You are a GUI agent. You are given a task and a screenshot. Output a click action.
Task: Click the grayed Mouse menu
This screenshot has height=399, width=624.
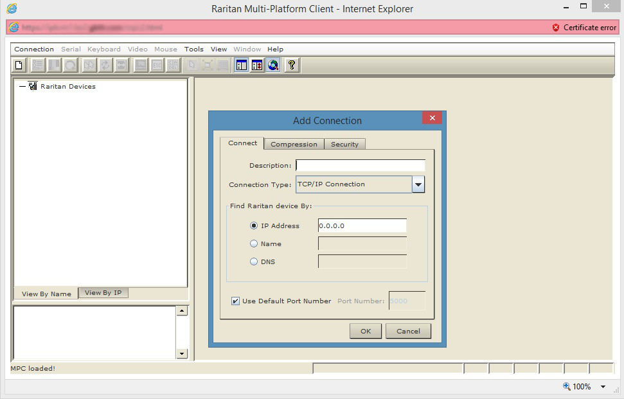pyautogui.click(x=166, y=49)
